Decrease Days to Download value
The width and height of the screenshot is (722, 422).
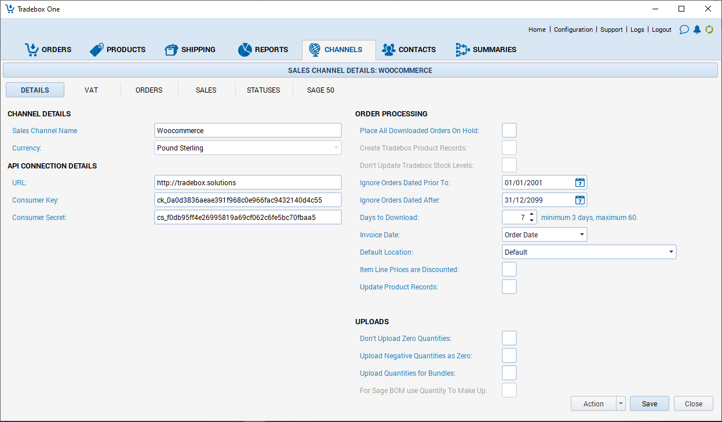click(x=532, y=221)
